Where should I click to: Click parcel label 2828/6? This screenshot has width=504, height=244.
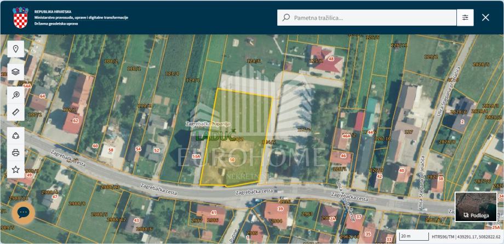pos(459,112)
